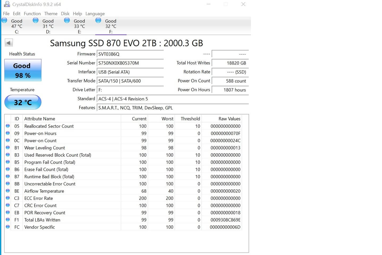This screenshot has height=255, width=382.
Task: Click status dot for Wear Leveling Count
Action: [8, 147]
